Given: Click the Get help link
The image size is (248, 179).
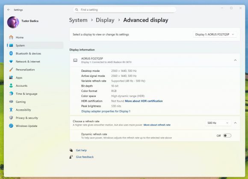Looking at the screenshot, I should (81, 150).
